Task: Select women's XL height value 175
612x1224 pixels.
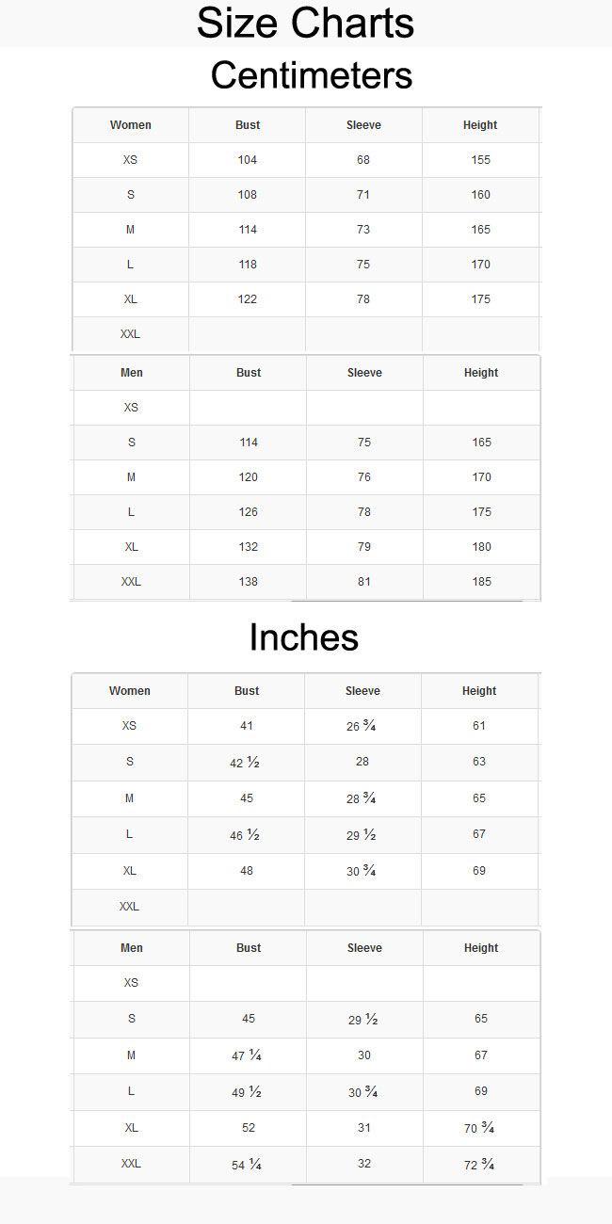Action: 481,299
